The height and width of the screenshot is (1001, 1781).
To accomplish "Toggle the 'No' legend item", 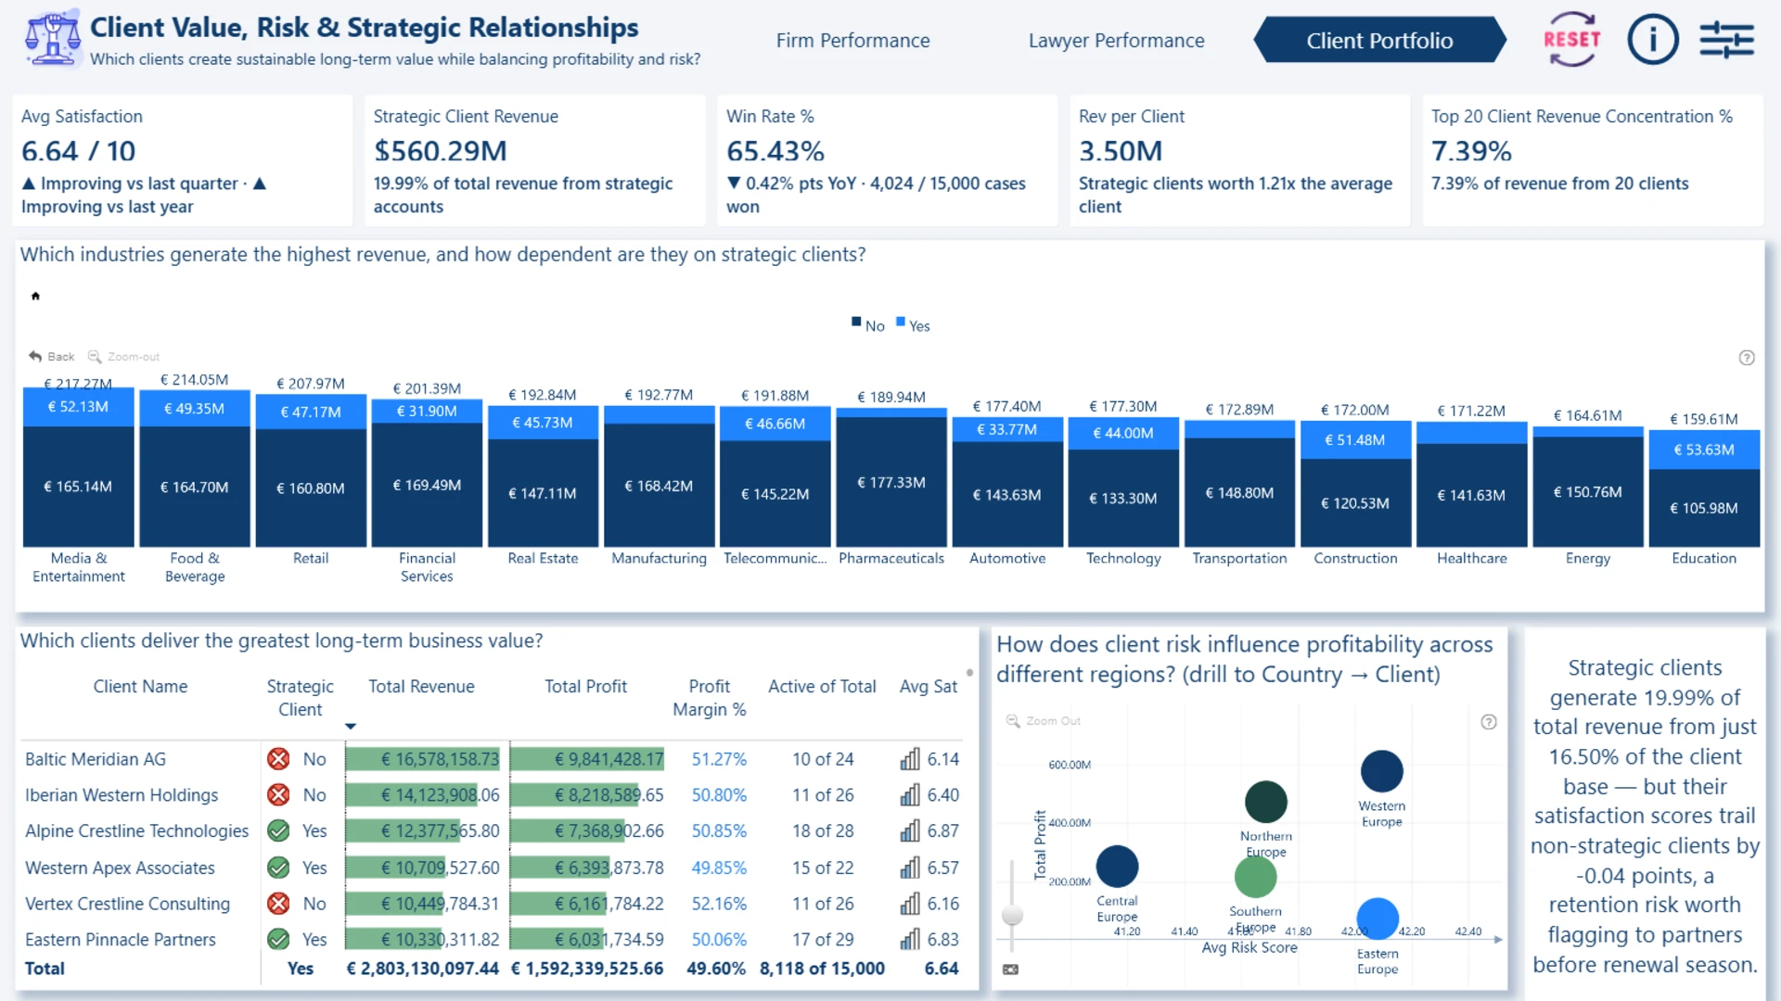I will (868, 325).
